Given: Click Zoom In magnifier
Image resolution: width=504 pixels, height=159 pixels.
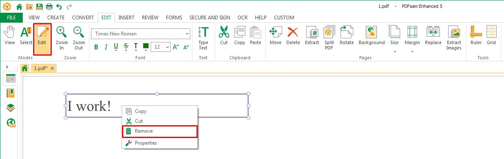Looking at the screenshot, I should click(62, 38).
